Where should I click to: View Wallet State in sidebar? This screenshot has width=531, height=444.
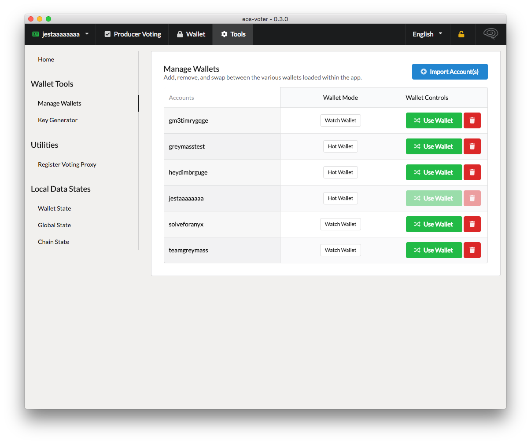(54, 208)
